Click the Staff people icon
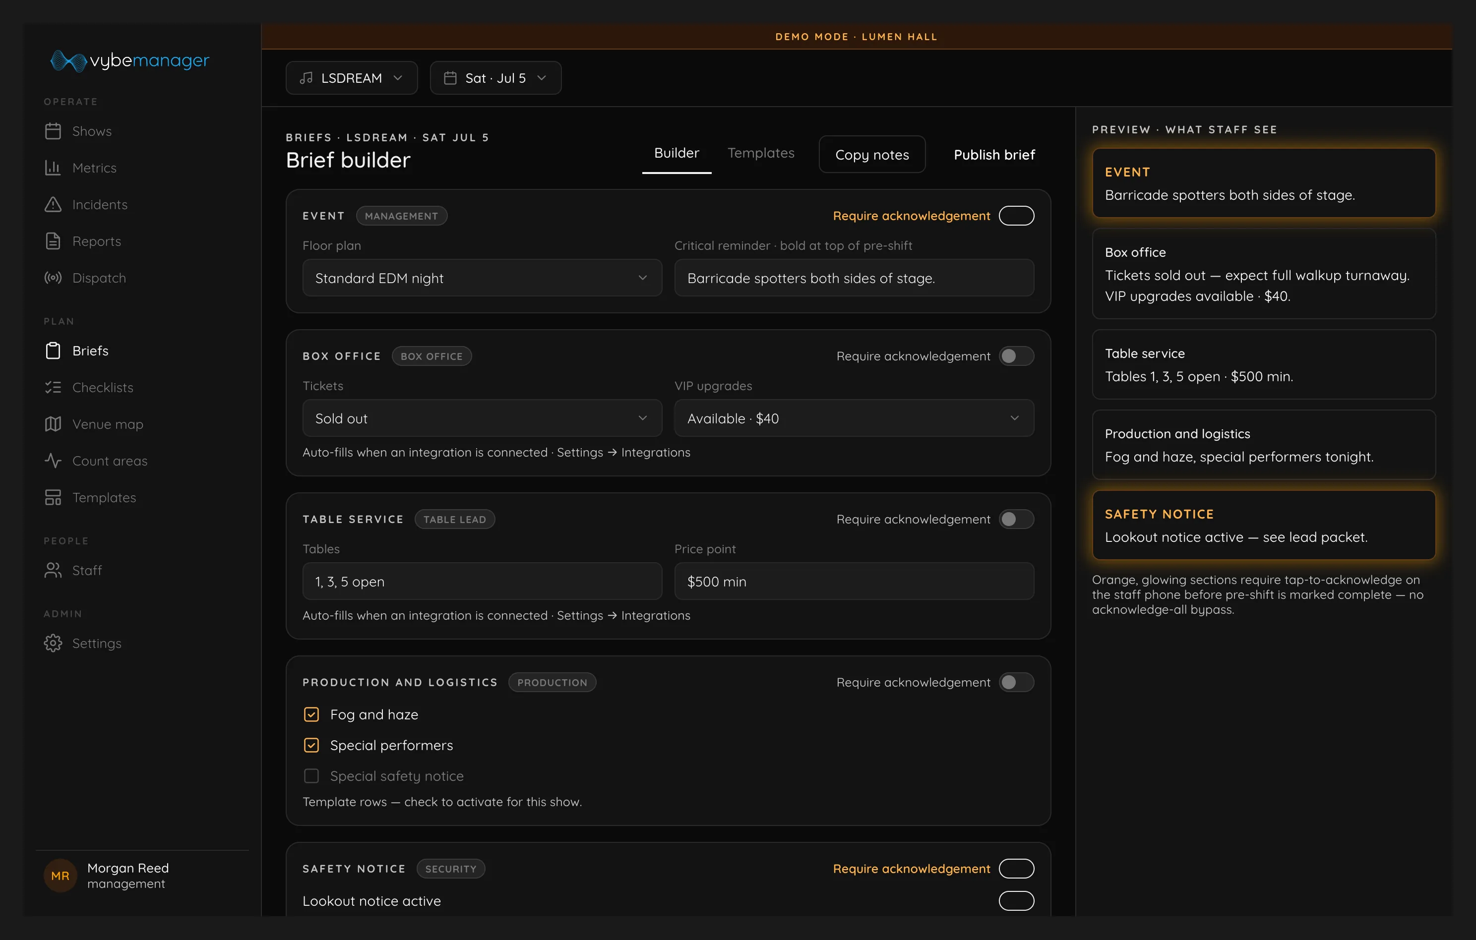The height and width of the screenshot is (940, 1476). [54, 571]
